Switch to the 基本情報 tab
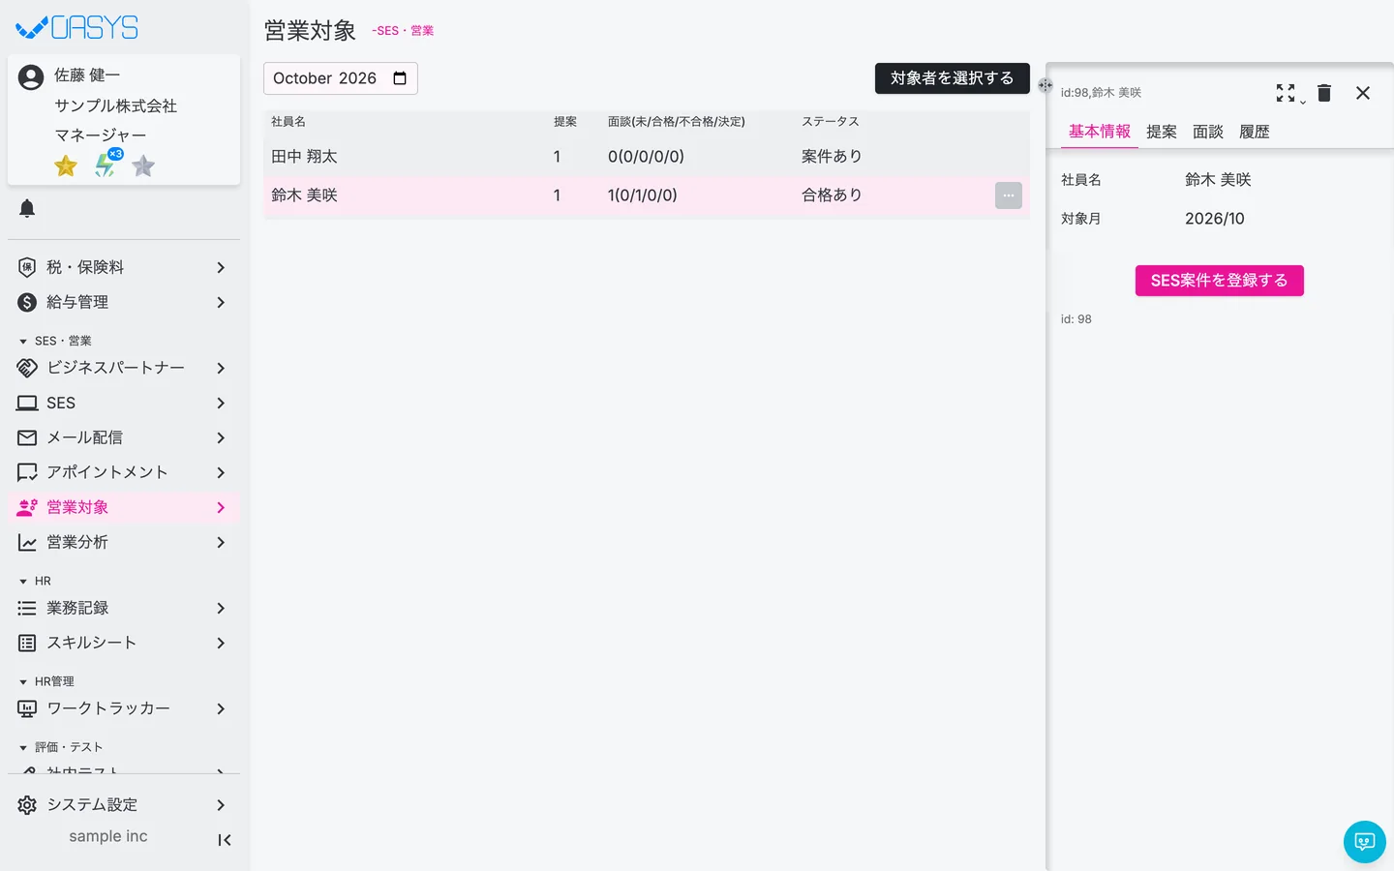 click(x=1100, y=132)
